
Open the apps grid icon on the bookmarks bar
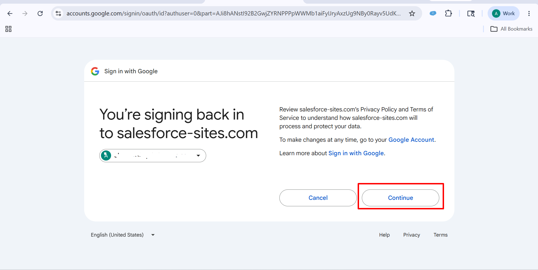[x=8, y=29]
